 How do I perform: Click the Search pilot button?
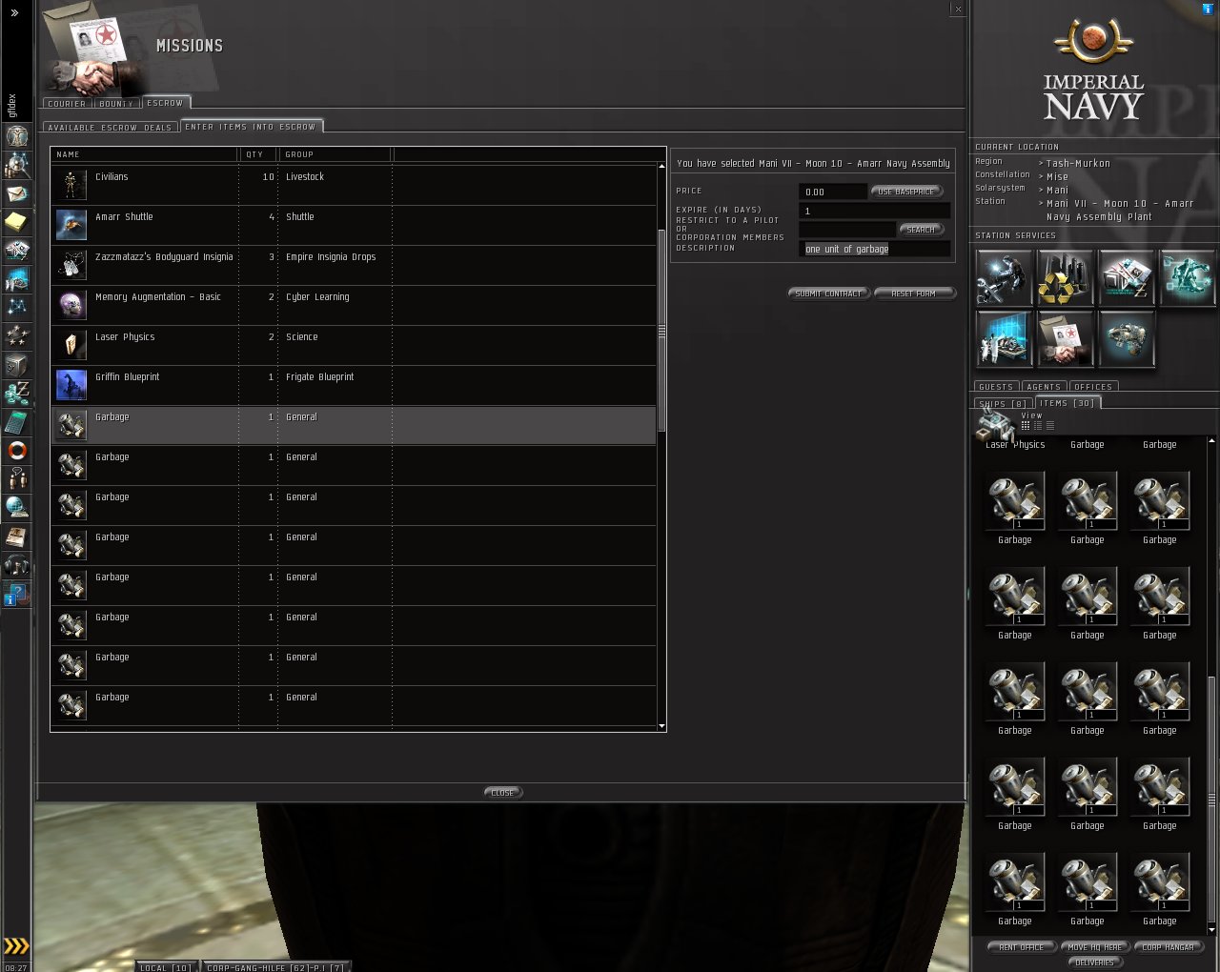pyautogui.click(x=921, y=230)
